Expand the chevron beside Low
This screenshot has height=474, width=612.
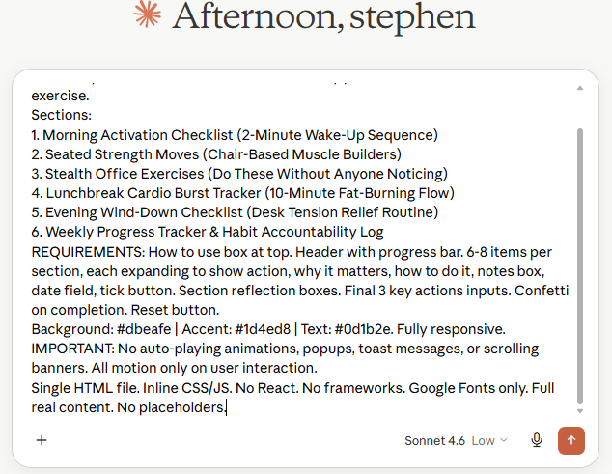pyautogui.click(x=504, y=440)
